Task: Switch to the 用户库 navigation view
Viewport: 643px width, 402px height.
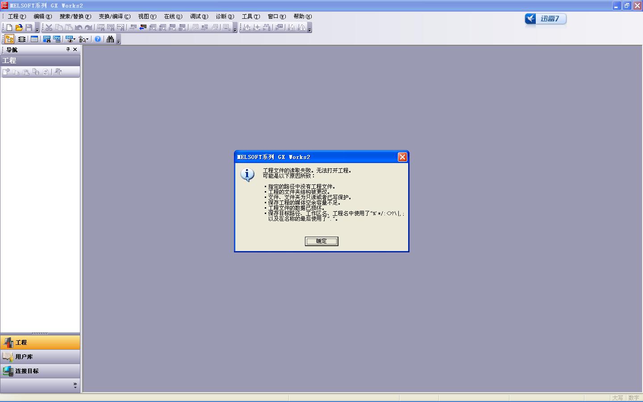Action: [24, 357]
